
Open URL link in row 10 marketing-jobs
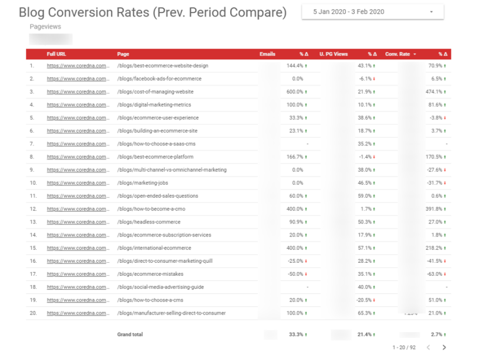point(78,183)
